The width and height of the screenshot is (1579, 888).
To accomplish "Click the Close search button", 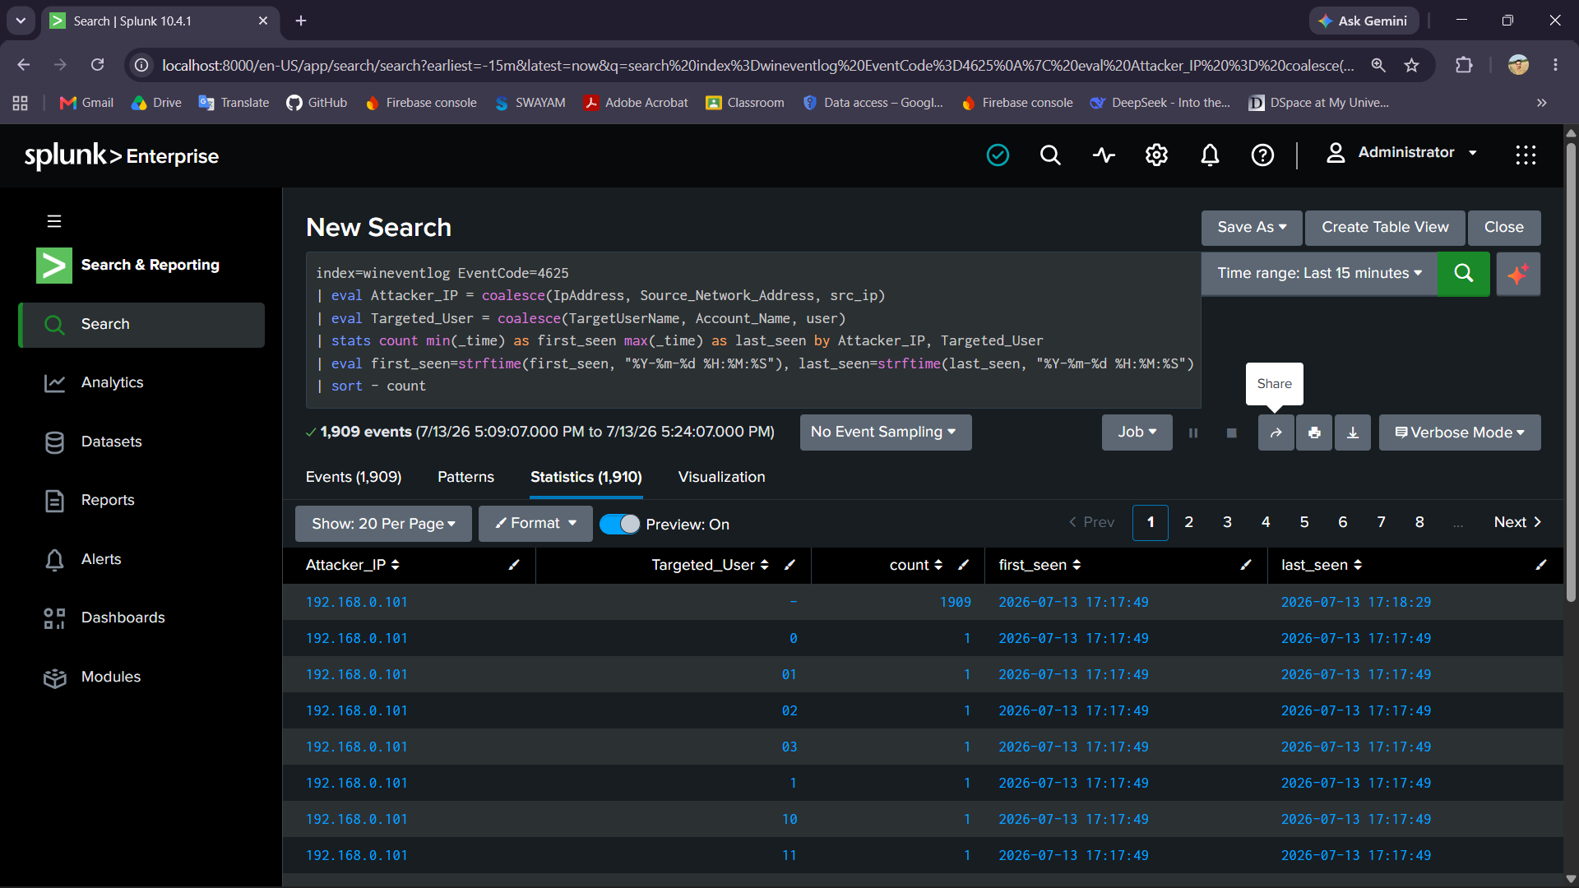I will pyautogui.click(x=1503, y=228).
